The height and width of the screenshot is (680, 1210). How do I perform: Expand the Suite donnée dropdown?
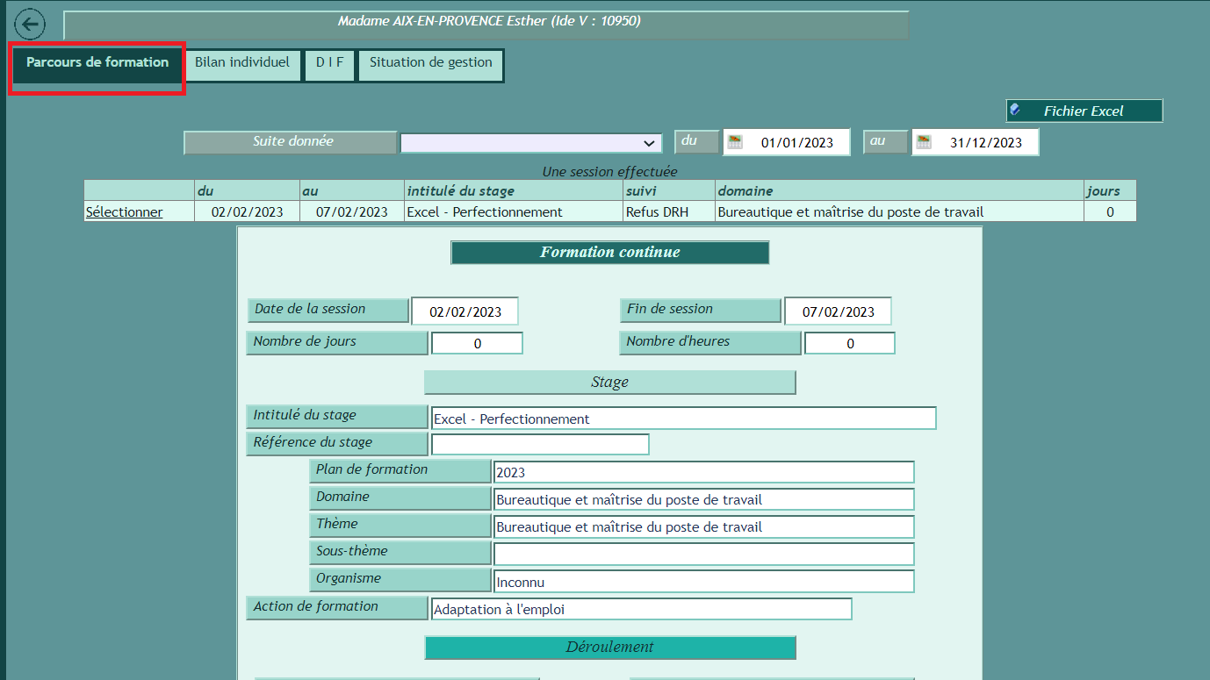[x=531, y=143]
